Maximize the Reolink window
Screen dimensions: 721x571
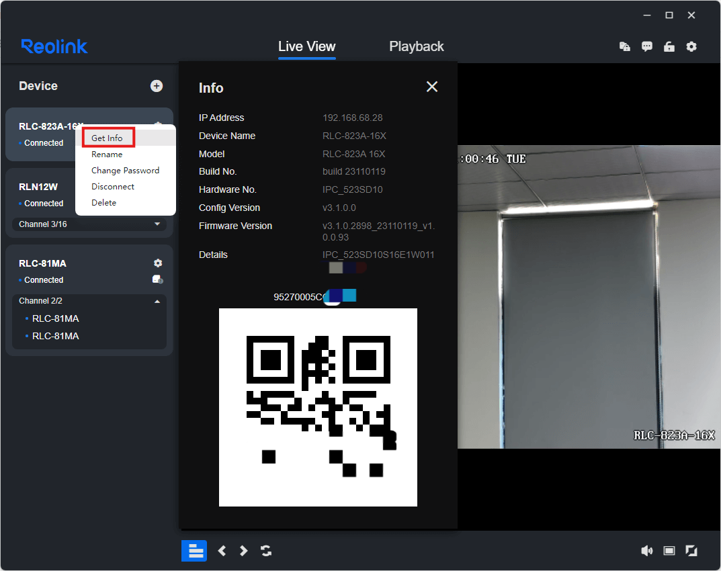coord(669,15)
